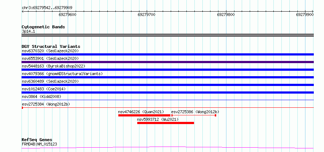The width and height of the screenshot is (324, 152).
Task: Click the DGV Structural Variants track title
Action: point(51,46)
